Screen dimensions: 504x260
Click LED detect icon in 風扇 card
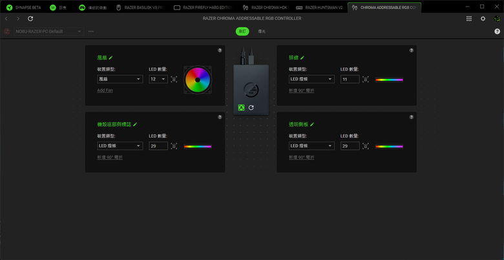[174, 79]
